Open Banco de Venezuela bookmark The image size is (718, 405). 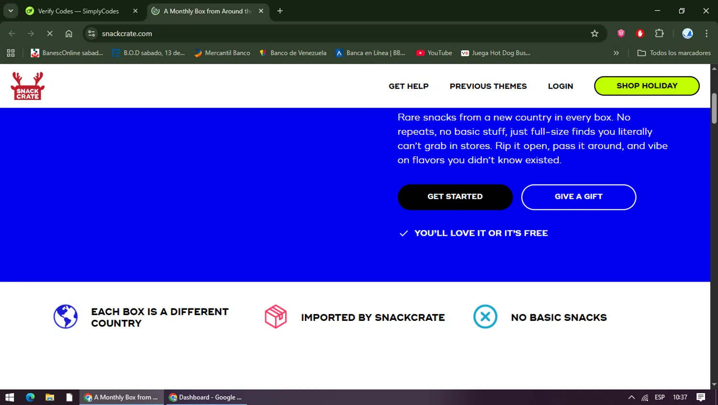point(292,53)
